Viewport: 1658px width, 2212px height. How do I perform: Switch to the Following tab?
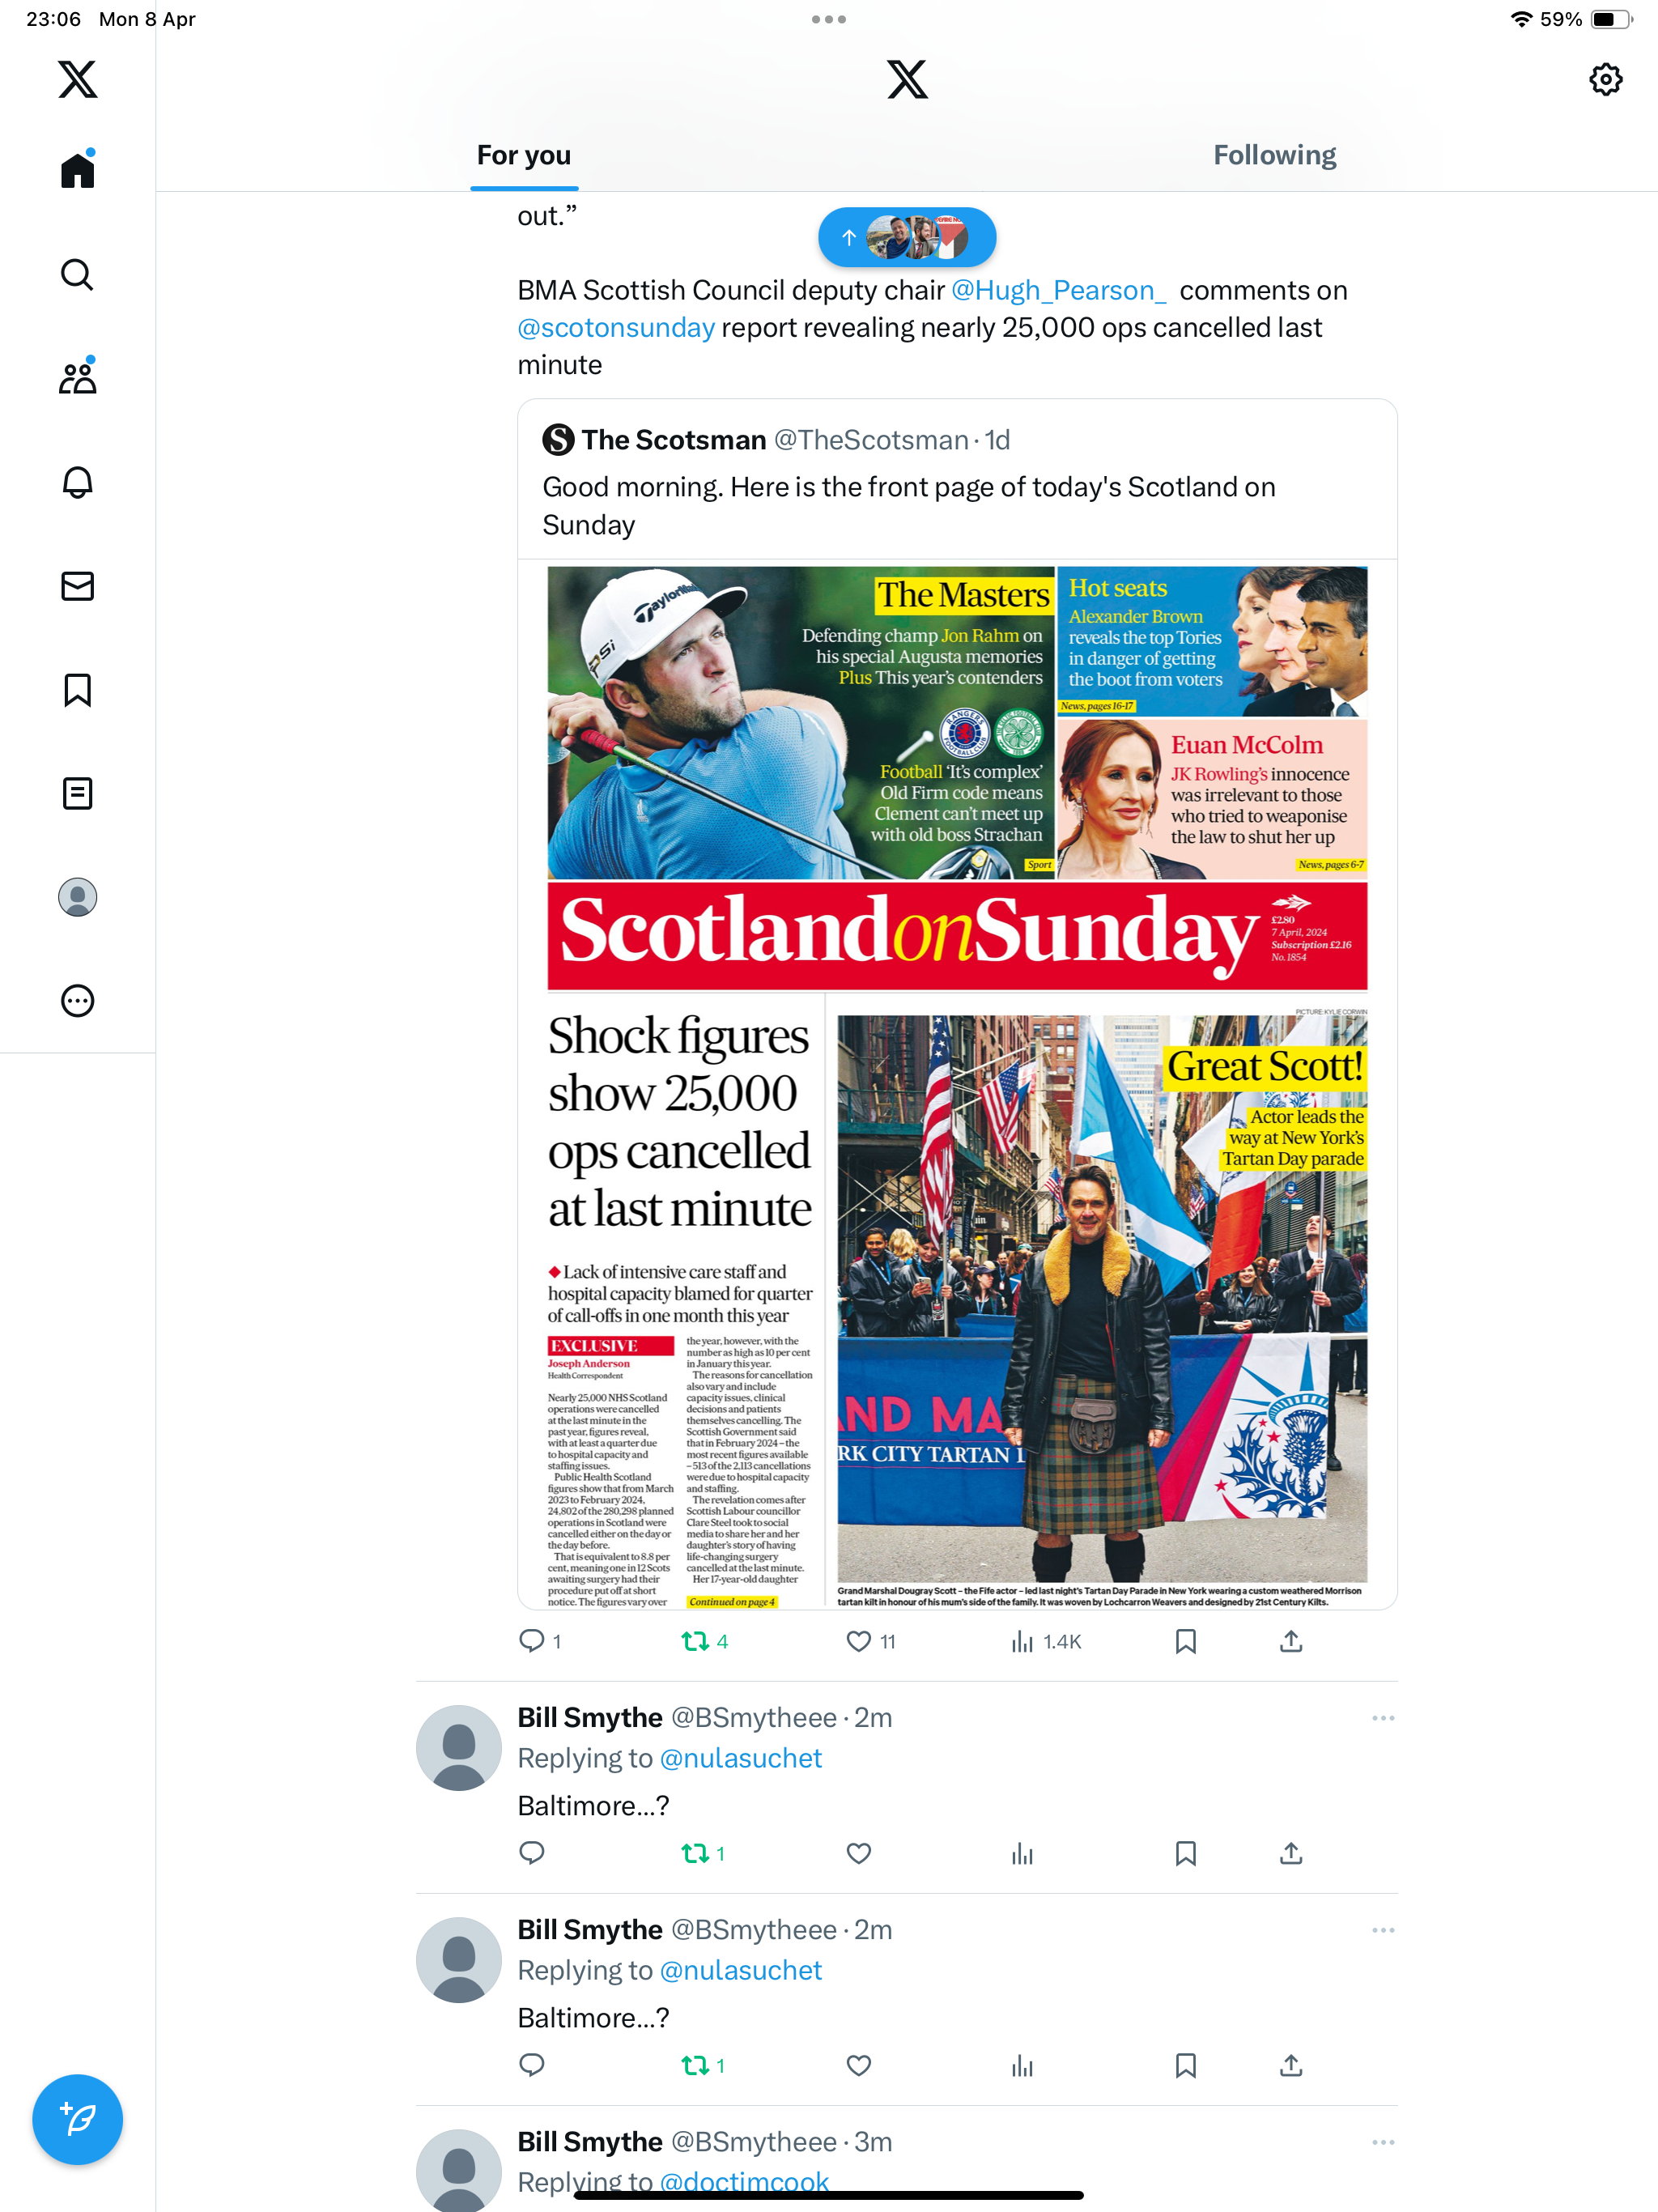pos(1274,155)
